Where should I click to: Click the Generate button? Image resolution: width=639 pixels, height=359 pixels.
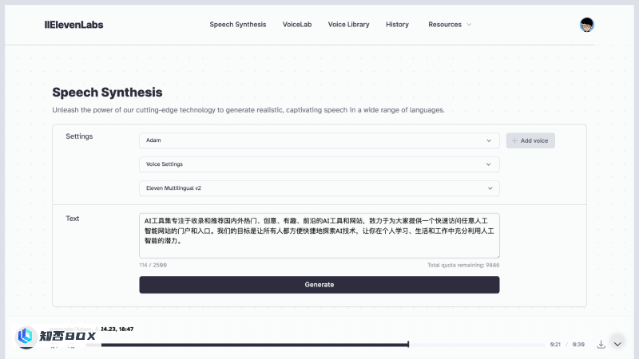point(319,285)
